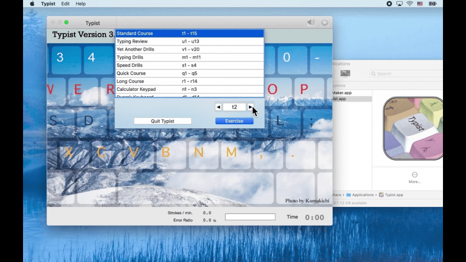Screen dimensions: 466x262
Task: Select the Typing Review course
Action: [x=190, y=41]
